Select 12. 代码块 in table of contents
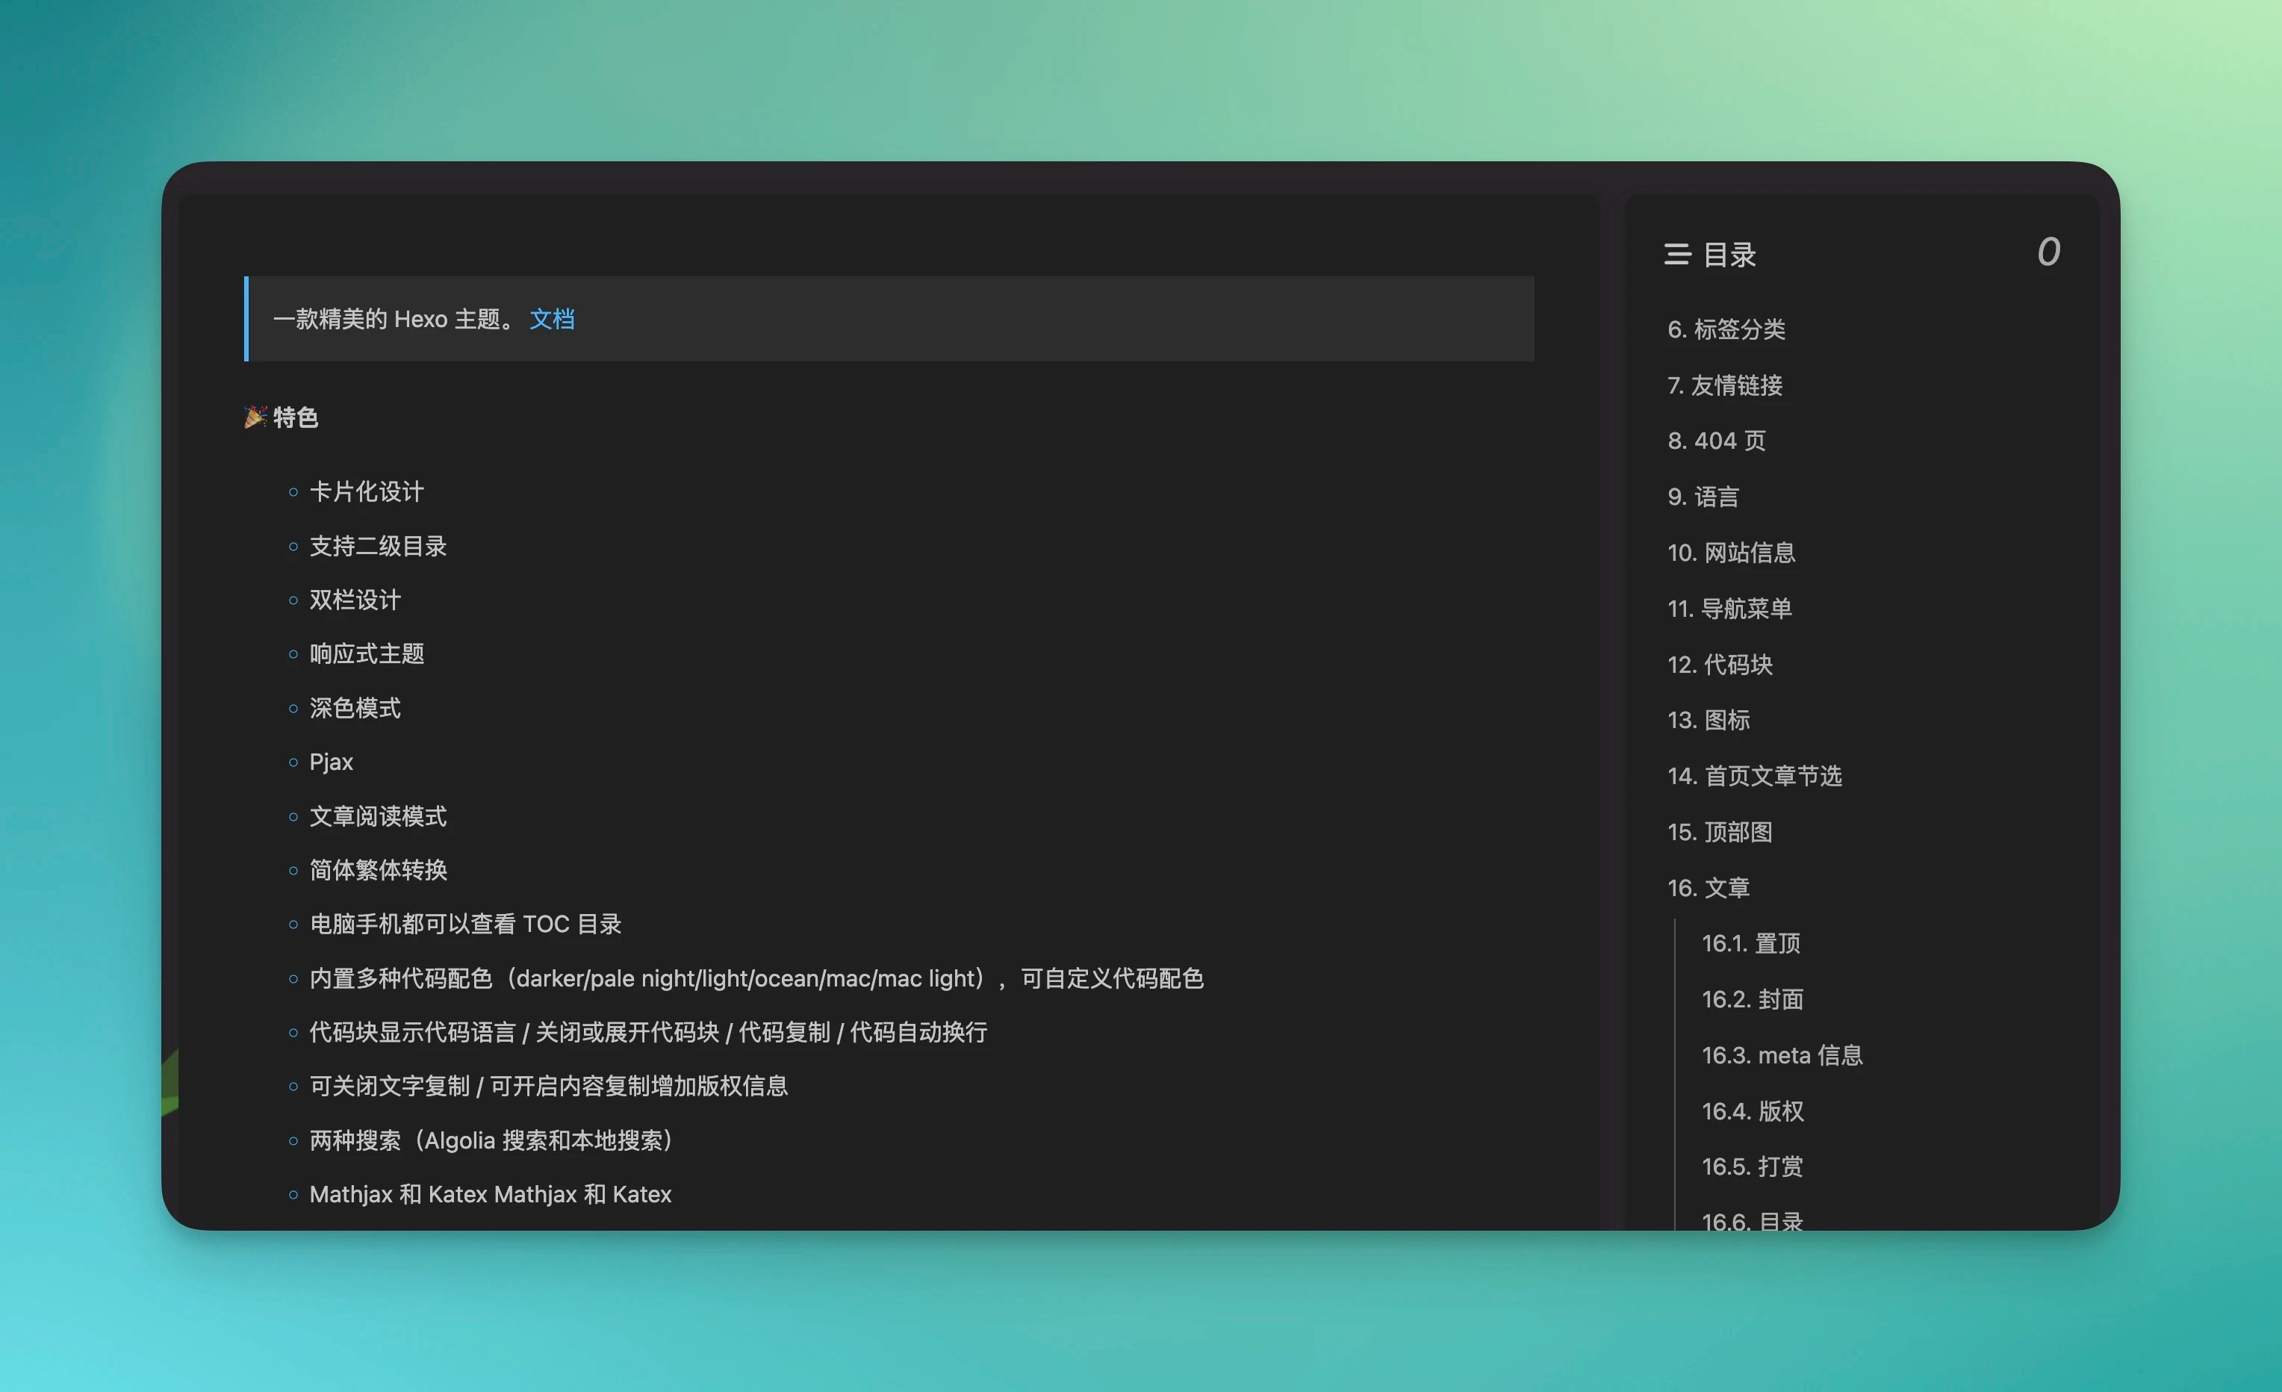 coord(1719,665)
